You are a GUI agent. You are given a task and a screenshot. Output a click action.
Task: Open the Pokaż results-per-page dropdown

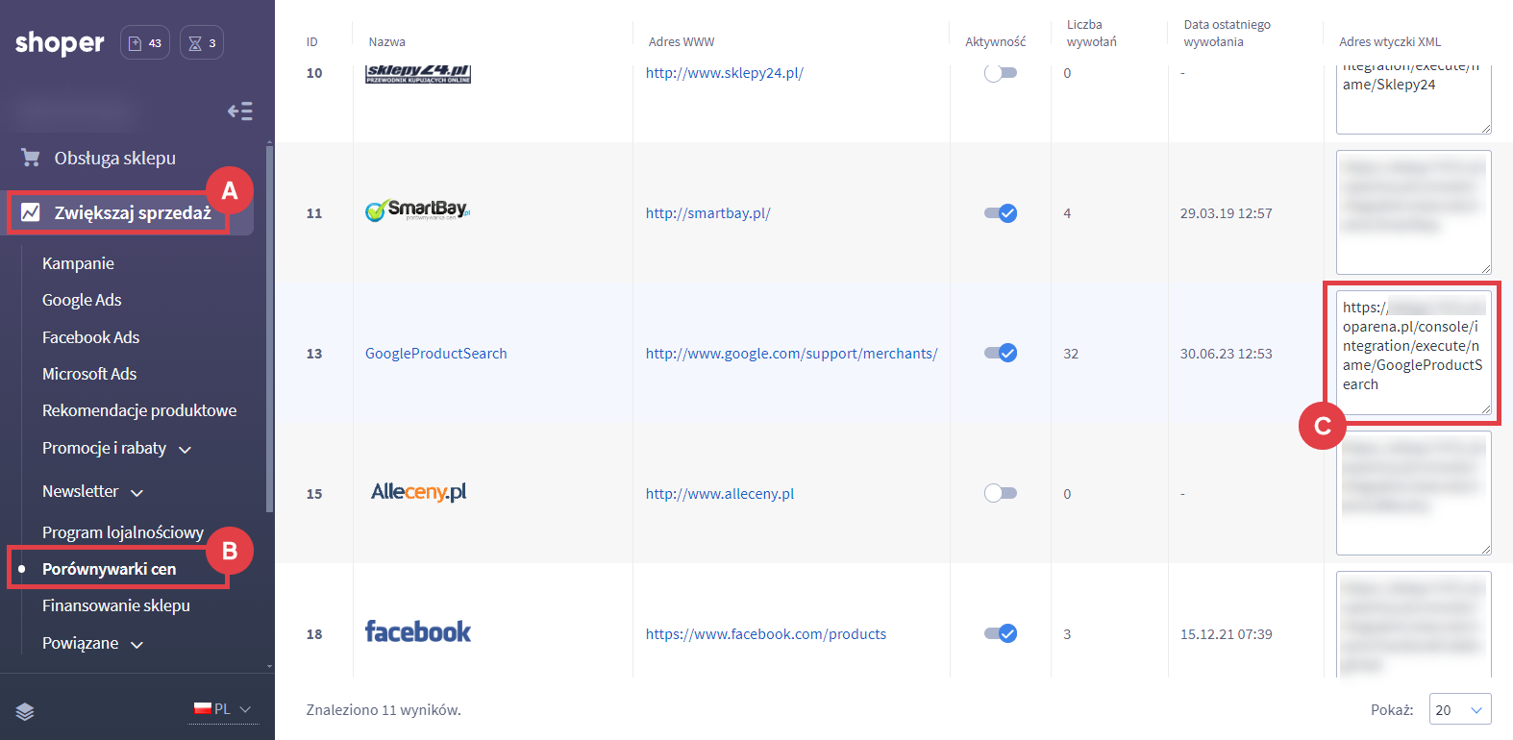1459,709
